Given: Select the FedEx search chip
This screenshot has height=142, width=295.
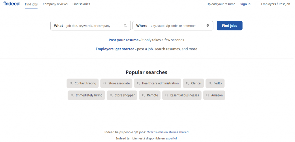Looking at the screenshot, I should 215,83.
